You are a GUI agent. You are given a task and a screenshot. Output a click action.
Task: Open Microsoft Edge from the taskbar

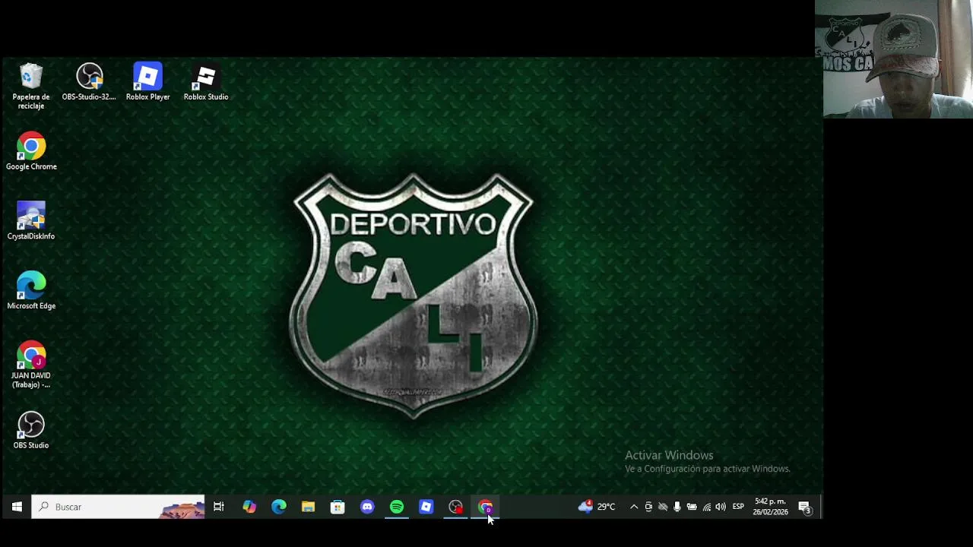(x=279, y=507)
